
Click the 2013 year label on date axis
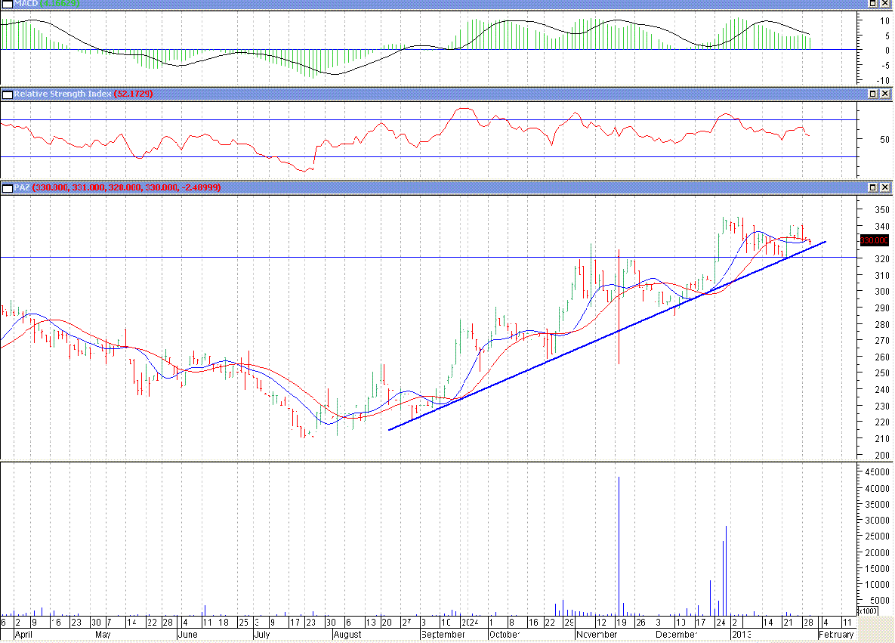[741, 635]
